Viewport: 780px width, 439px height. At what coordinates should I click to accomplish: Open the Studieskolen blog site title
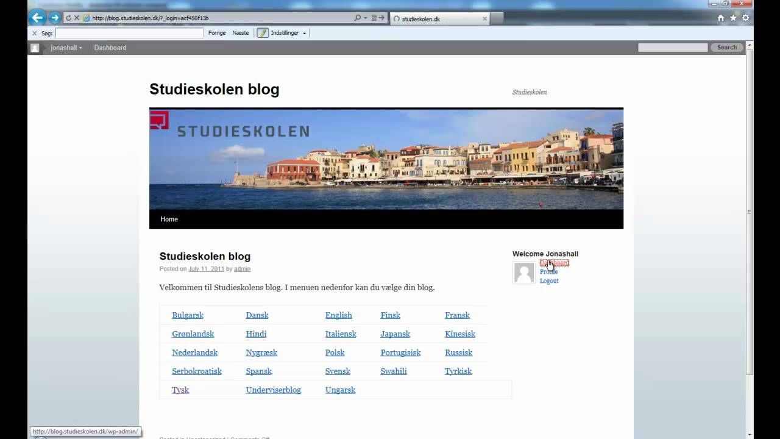(x=214, y=89)
